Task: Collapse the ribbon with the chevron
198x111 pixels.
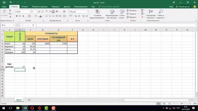Action: (196, 21)
